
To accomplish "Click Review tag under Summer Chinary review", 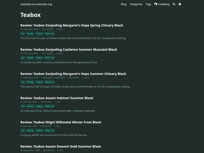I will click(x=30, y=82).
